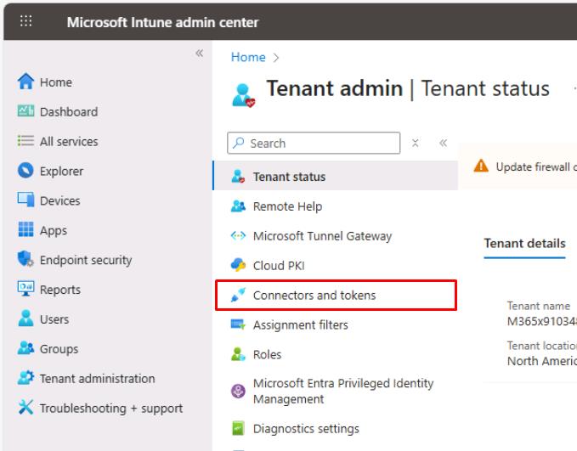Click the Endpoint security shield icon

(x=25, y=261)
